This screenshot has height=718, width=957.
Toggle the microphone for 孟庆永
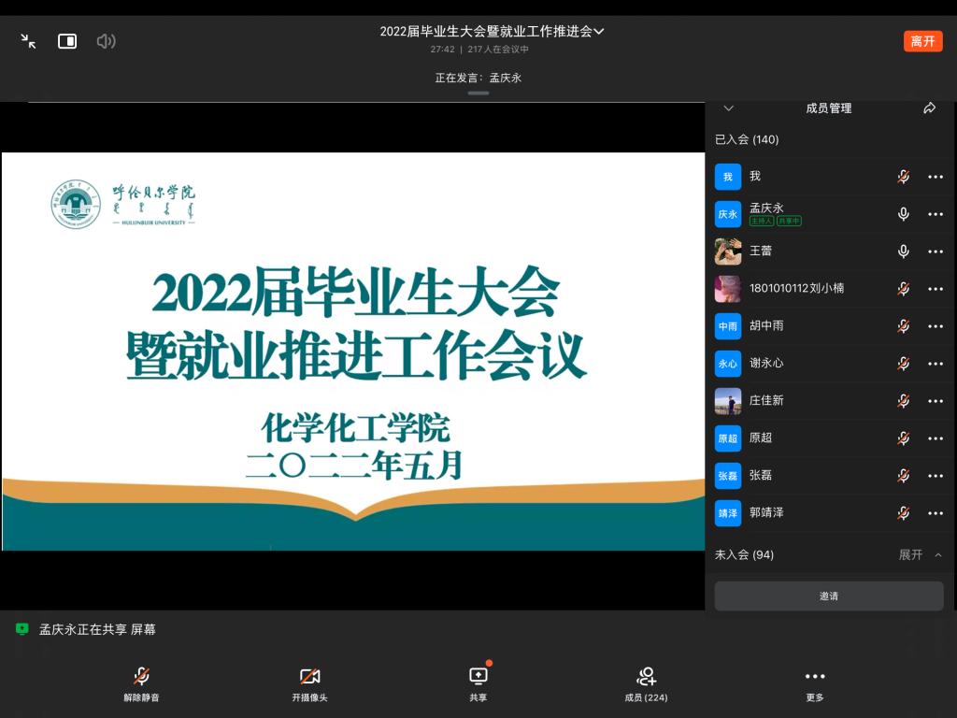(903, 214)
